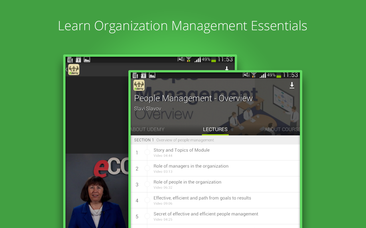Tap the battery indicator in front phone status bar
366x228 pixels.
(x=279, y=75)
